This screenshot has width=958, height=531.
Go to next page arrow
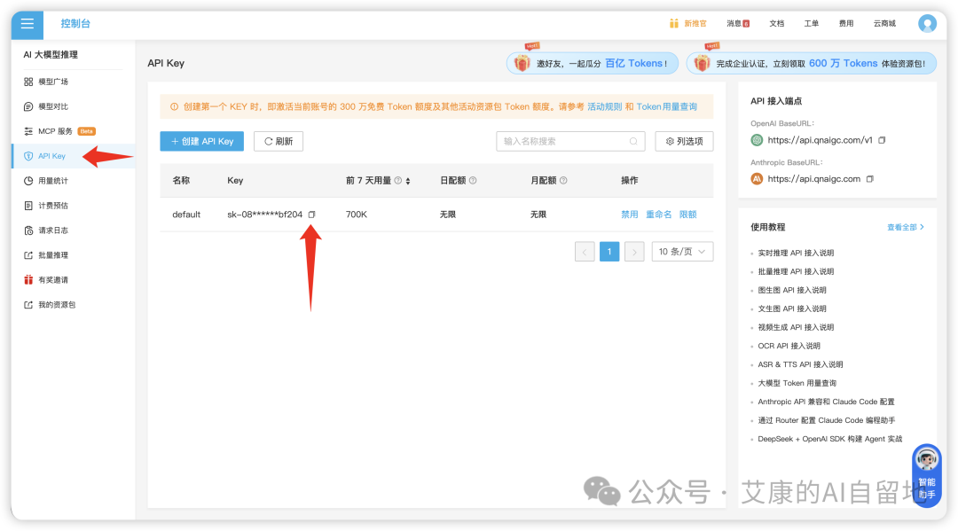[x=634, y=252]
